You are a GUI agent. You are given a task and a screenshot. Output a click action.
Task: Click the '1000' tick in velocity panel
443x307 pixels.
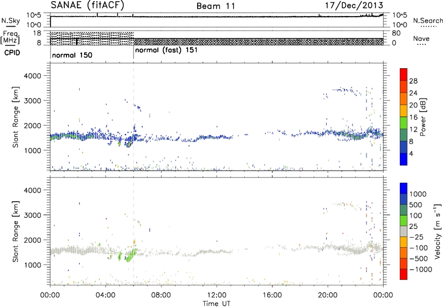coord(32,264)
